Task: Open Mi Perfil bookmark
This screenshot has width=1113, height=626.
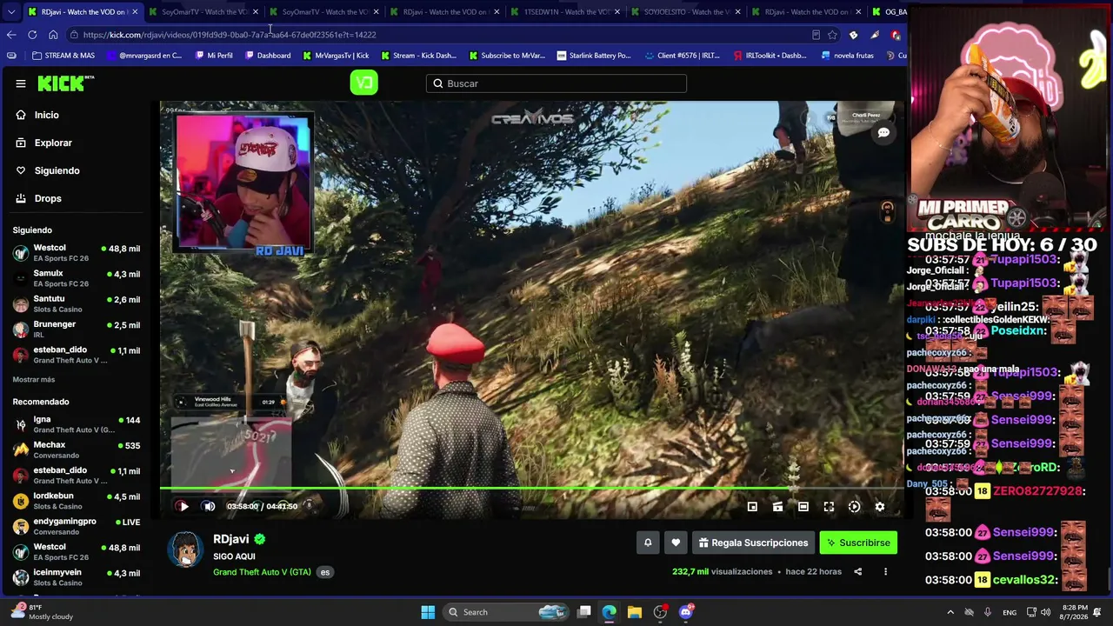Action: coord(214,56)
